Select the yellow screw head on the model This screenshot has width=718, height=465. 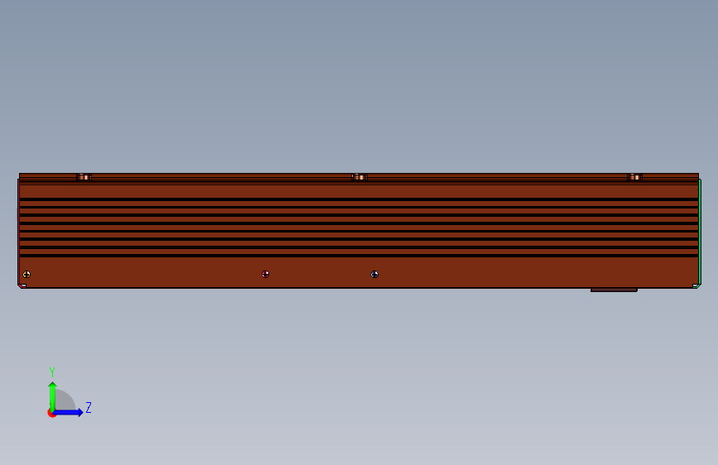[27, 274]
